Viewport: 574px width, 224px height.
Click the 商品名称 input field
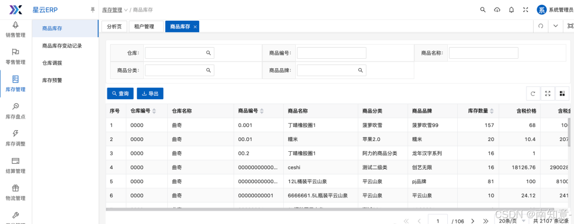tap(484, 53)
